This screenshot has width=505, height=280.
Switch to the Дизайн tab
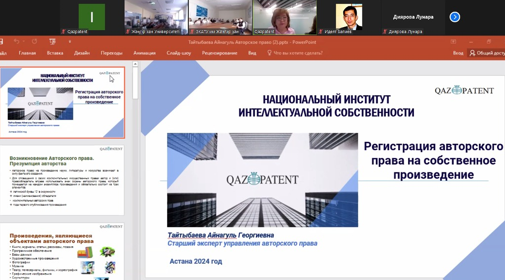click(x=82, y=53)
